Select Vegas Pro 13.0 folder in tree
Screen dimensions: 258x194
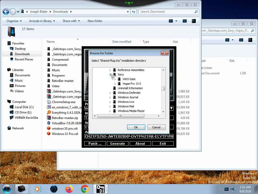tap(132, 84)
